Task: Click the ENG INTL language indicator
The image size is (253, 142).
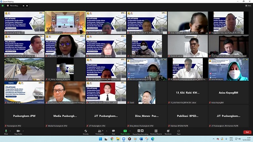Action: (x=231, y=139)
